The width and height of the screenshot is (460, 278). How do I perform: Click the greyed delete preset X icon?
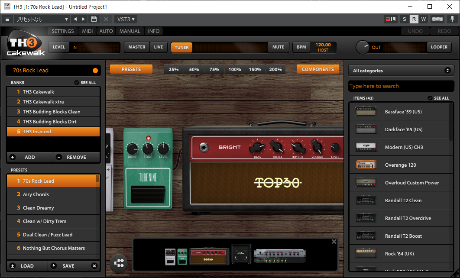(x=106, y=19)
